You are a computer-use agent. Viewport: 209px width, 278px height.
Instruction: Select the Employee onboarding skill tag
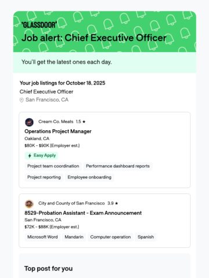(89, 177)
